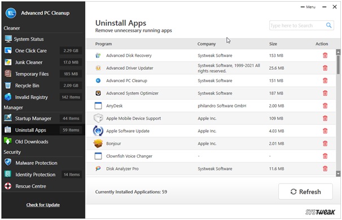Click the One Click Care icon
This screenshot has height=220, width=342.
pyautogui.click(x=8, y=51)
